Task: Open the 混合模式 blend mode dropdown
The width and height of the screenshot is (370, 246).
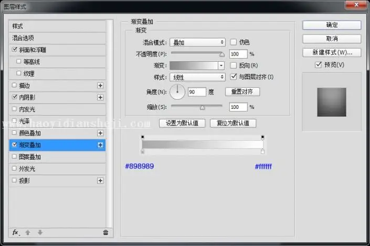Action: pos(197,42)
